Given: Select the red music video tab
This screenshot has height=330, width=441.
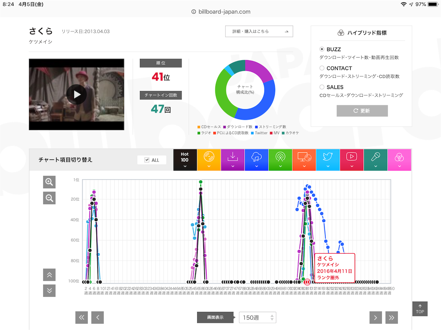Looking at the screenshot, I should click(351, 160).
